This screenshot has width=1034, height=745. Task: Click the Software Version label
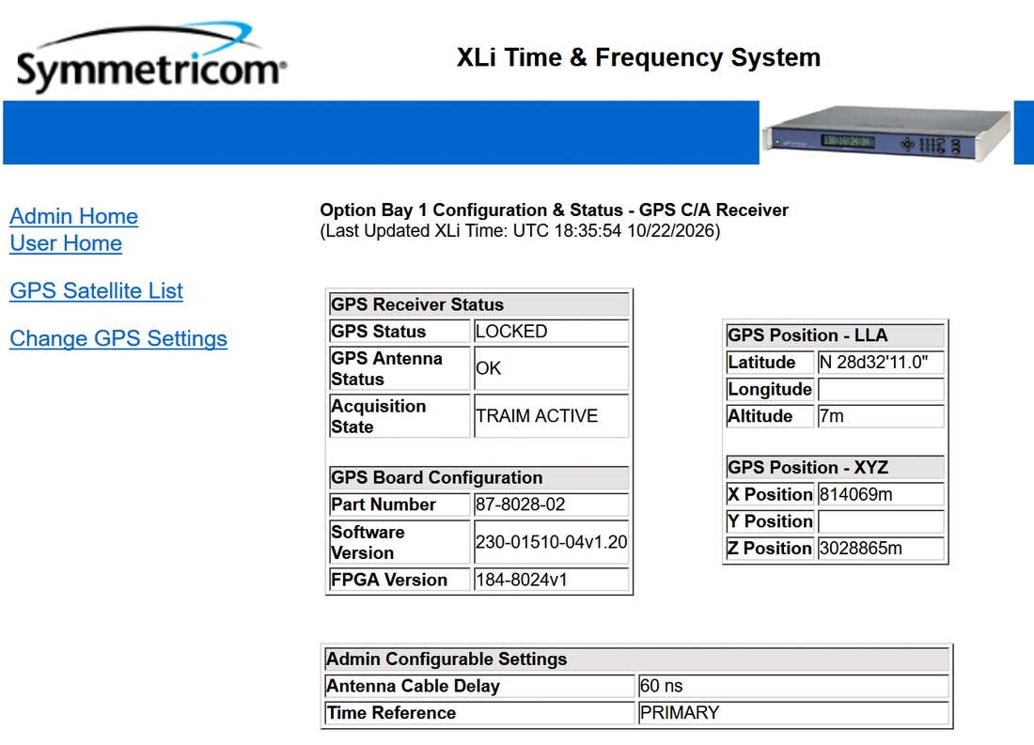[368, 542]
